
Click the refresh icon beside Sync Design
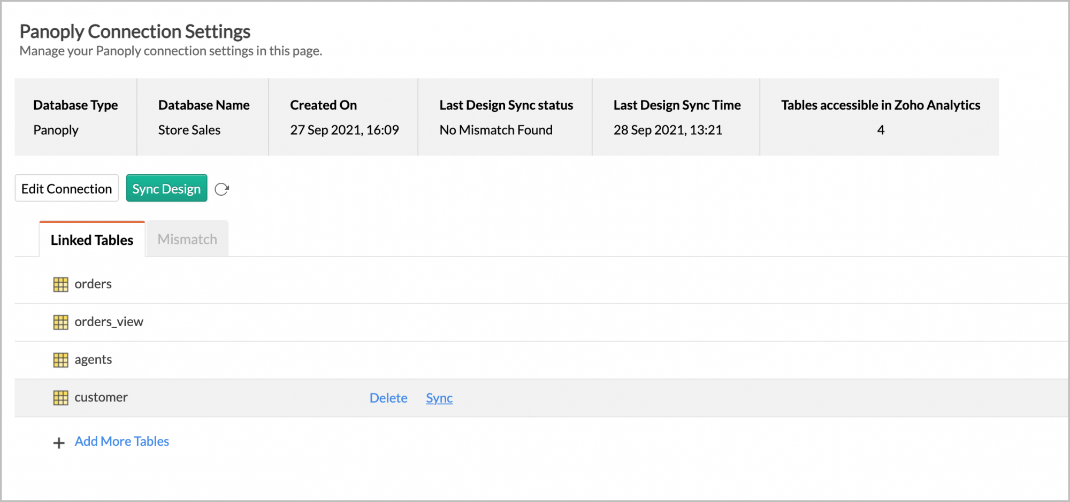[222, 188]
